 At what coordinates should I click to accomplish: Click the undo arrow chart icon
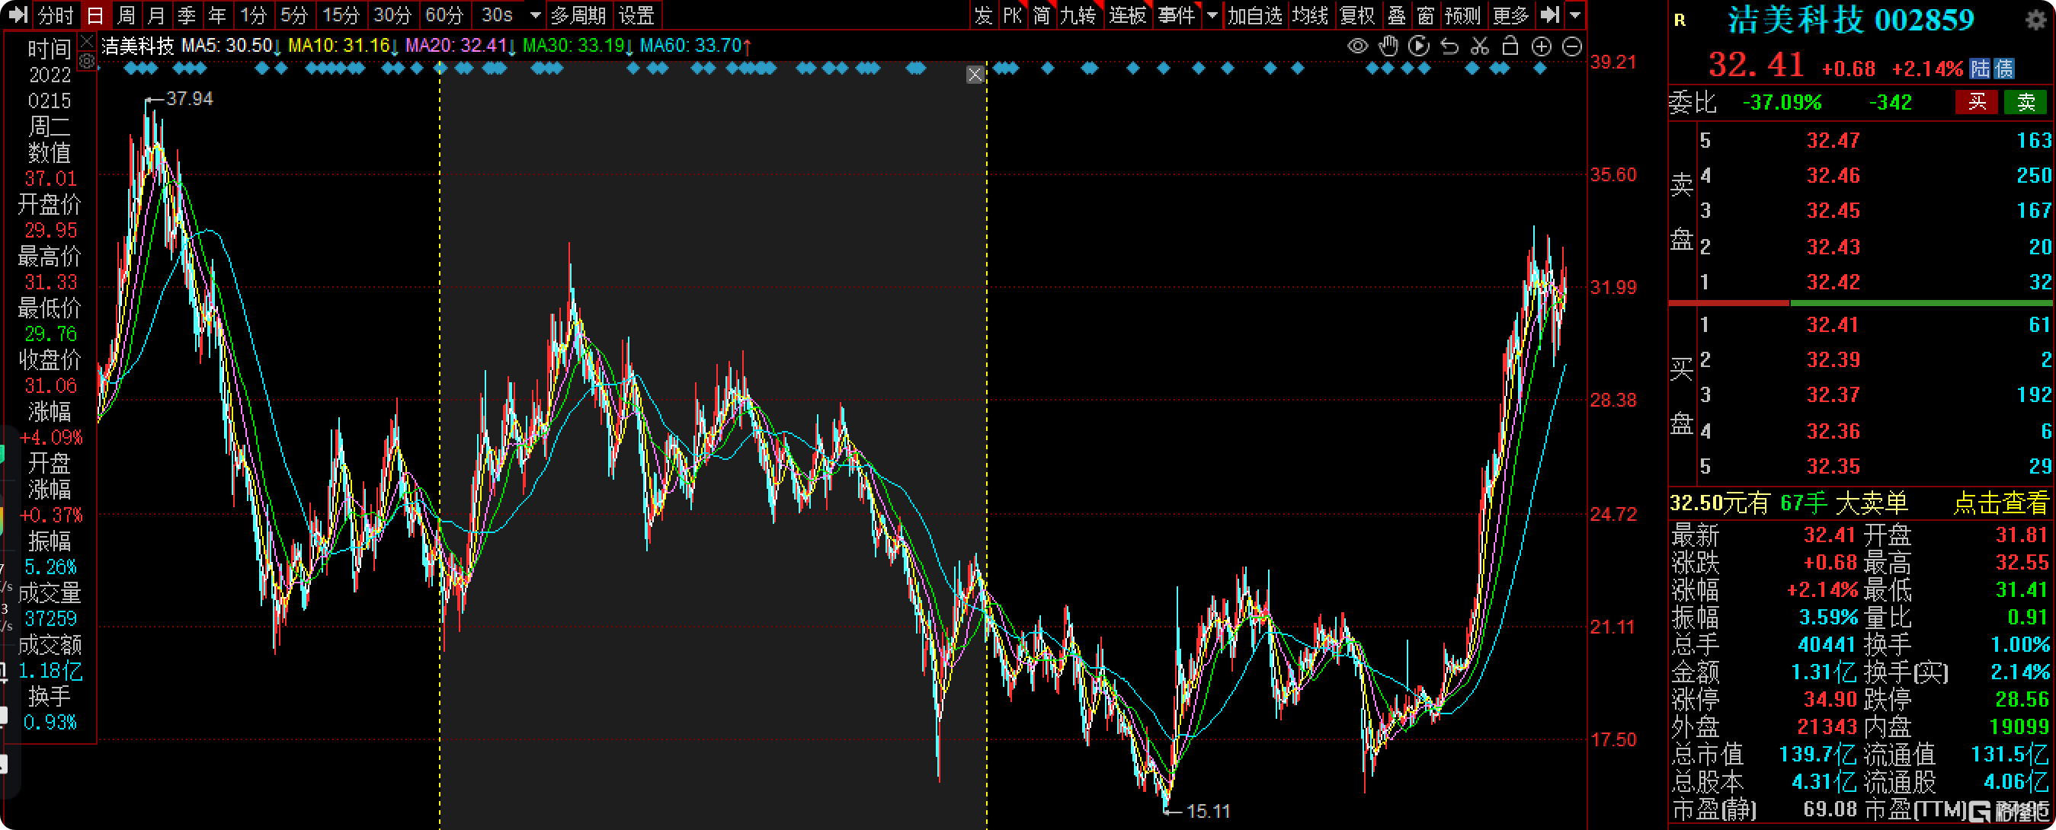[x=1449, y=46]
